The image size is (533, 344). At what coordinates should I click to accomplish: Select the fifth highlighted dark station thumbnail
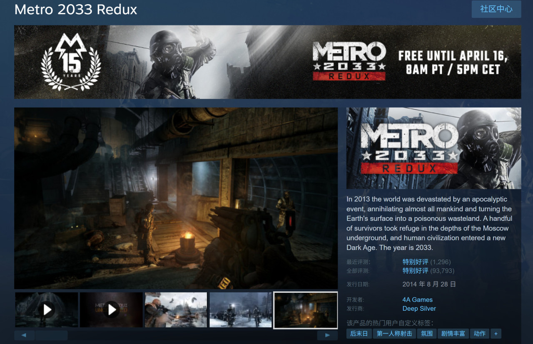coord(305,310)
